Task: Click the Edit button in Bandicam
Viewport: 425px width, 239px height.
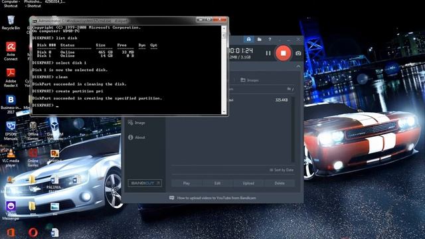Action: click(217, 183)
